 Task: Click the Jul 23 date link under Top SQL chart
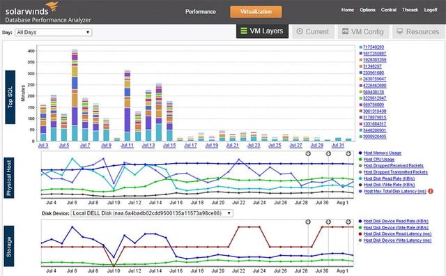point(254,146)
